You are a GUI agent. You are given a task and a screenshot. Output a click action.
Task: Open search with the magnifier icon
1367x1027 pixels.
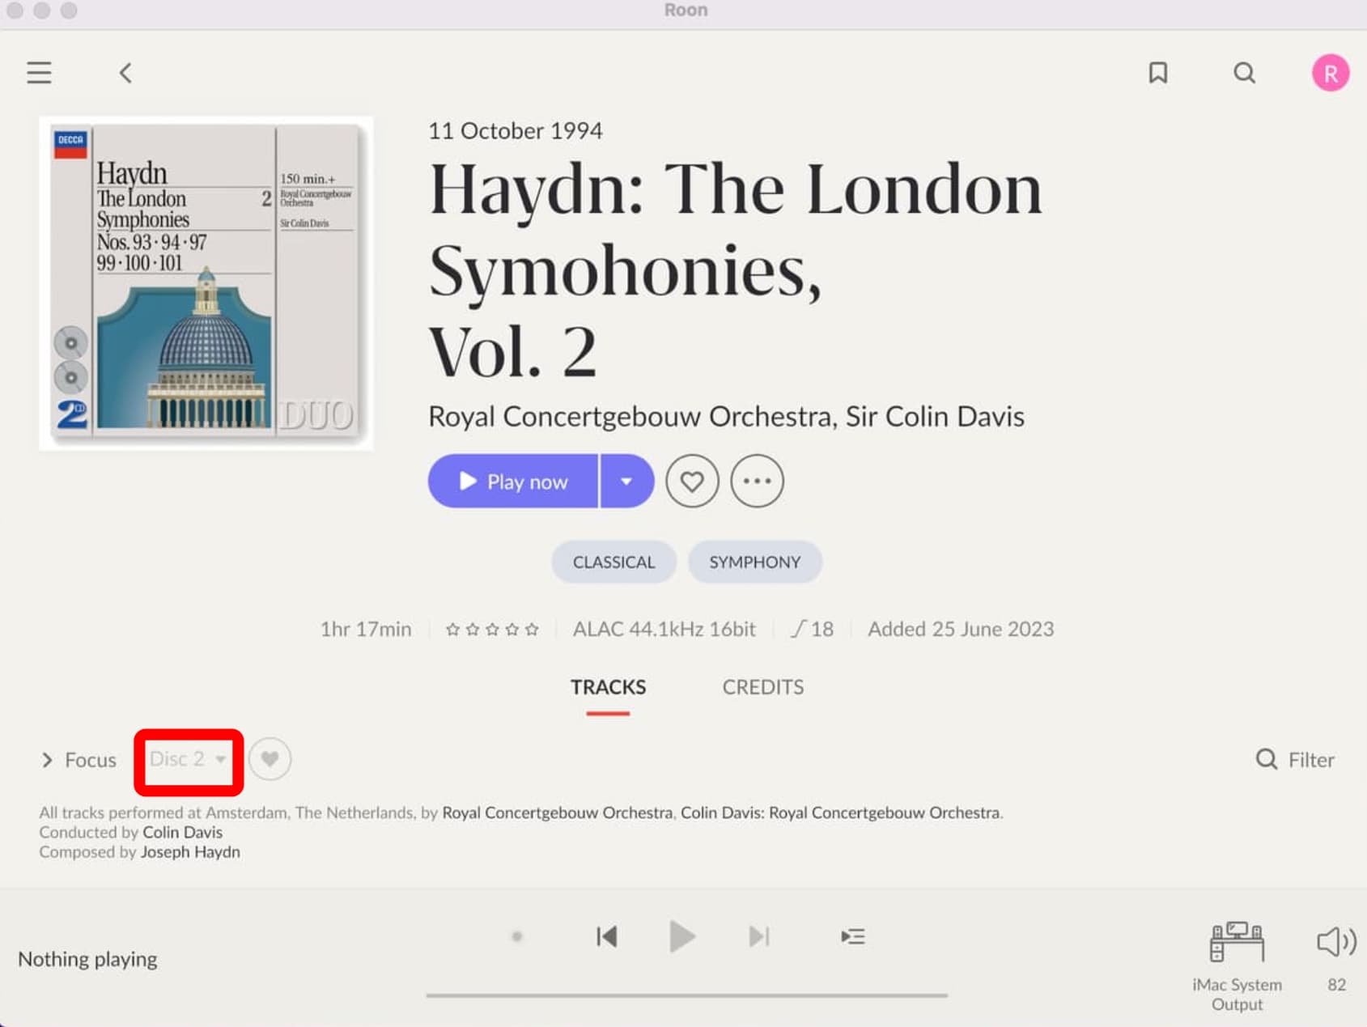[1245, 73]
